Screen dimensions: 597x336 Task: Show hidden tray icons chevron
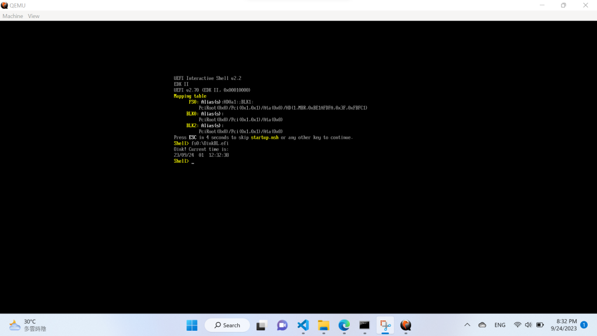467,325
